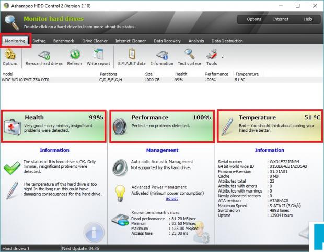
Task: Go to the Drive Cleaner tab
Action: pyautogui.click(x=95, y=41)
